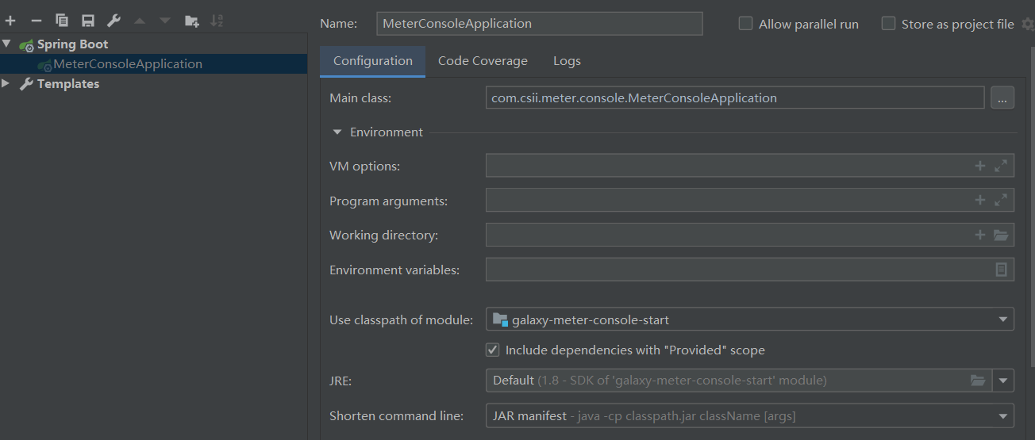The width and height of the screenshot is (1035, 440).
Task: Enable Allow parallel run checkbox
Action: click(x=745, y=24)
